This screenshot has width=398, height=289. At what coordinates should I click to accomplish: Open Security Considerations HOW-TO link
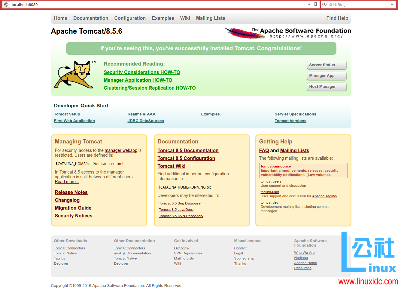tap(142, 72)
